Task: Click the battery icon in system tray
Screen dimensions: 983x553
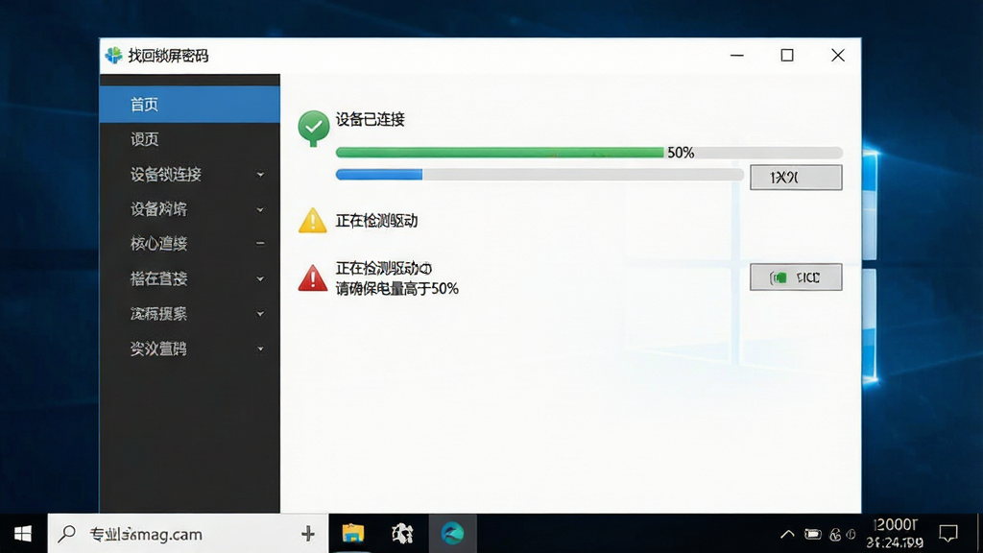Action: pos(813,534)
